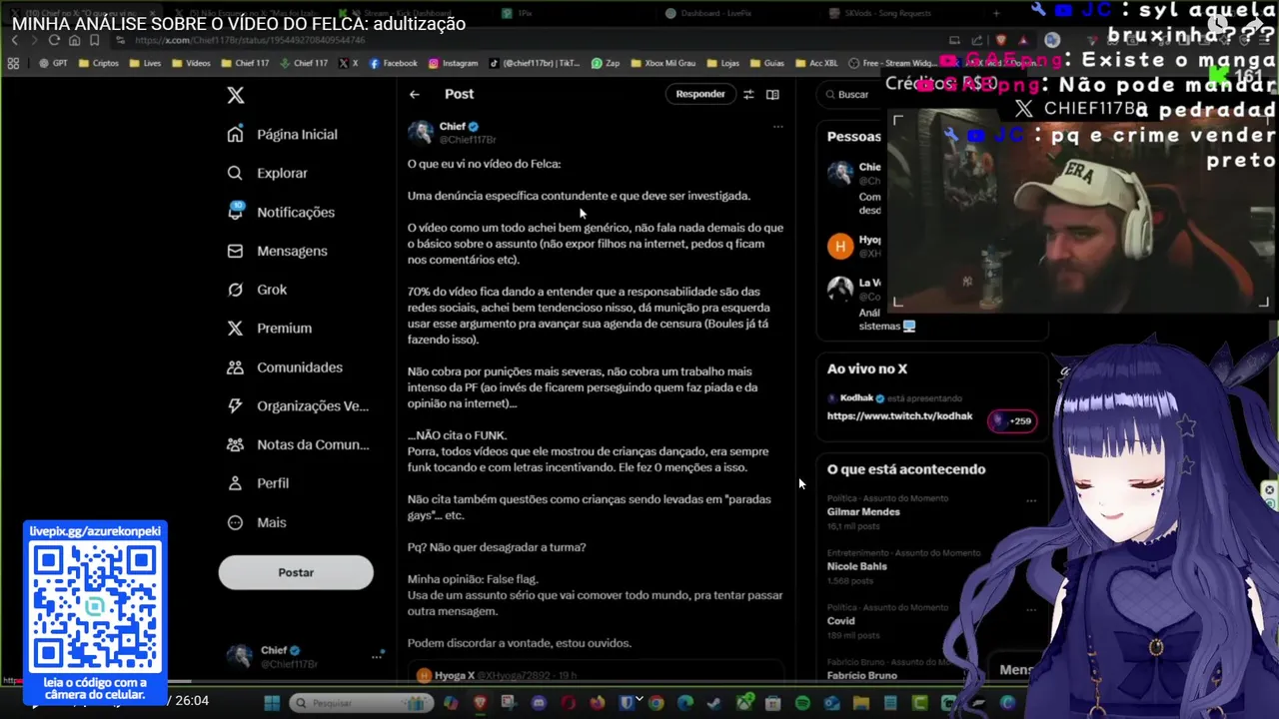The image size is (1279, 719).
Task: Click the browser home icon
Action: point(74,40)
